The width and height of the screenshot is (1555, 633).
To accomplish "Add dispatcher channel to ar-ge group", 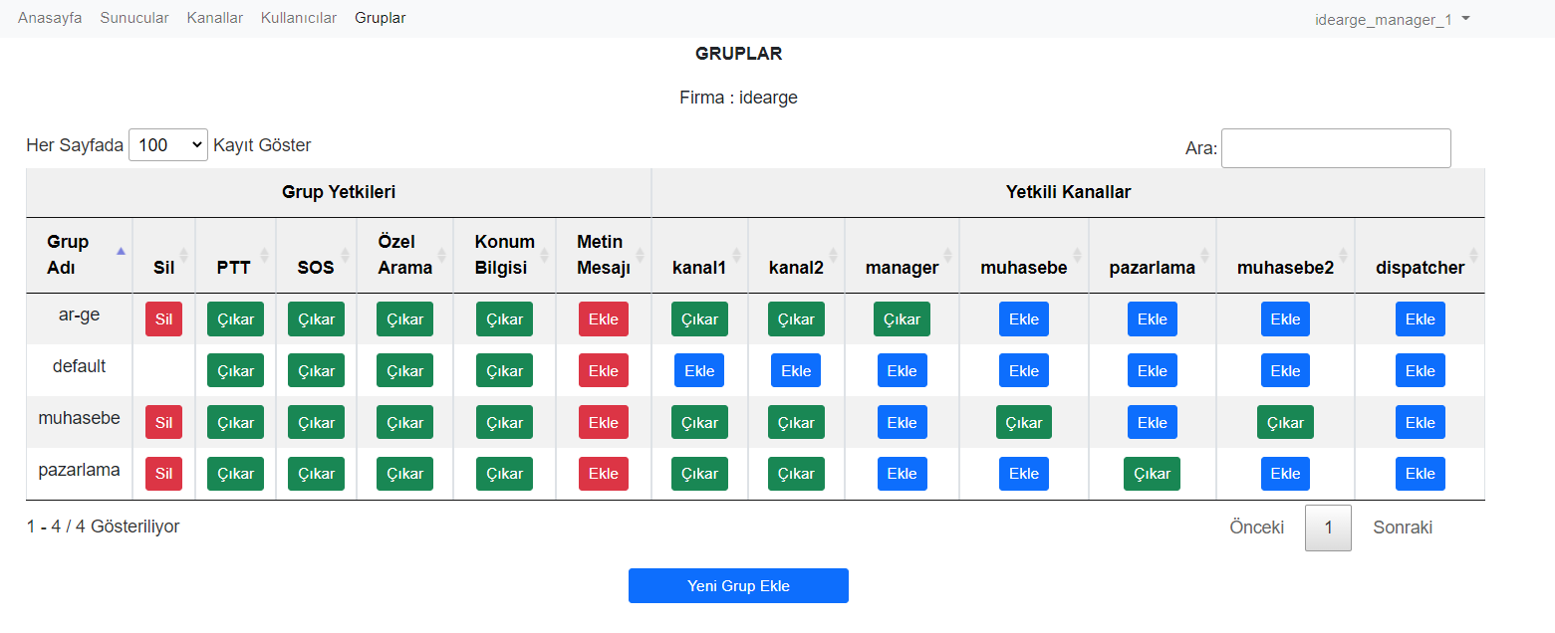I will click(x=1421, y=319).
